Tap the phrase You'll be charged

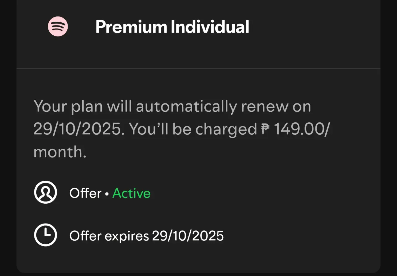pyautogui.click(x=193, y=129)
